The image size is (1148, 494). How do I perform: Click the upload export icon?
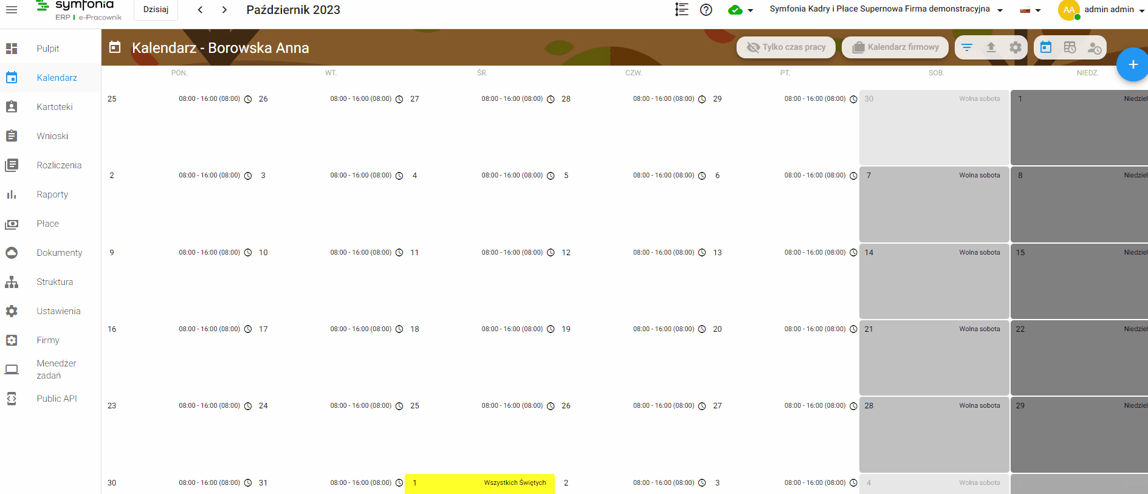[x=991, y=47]
